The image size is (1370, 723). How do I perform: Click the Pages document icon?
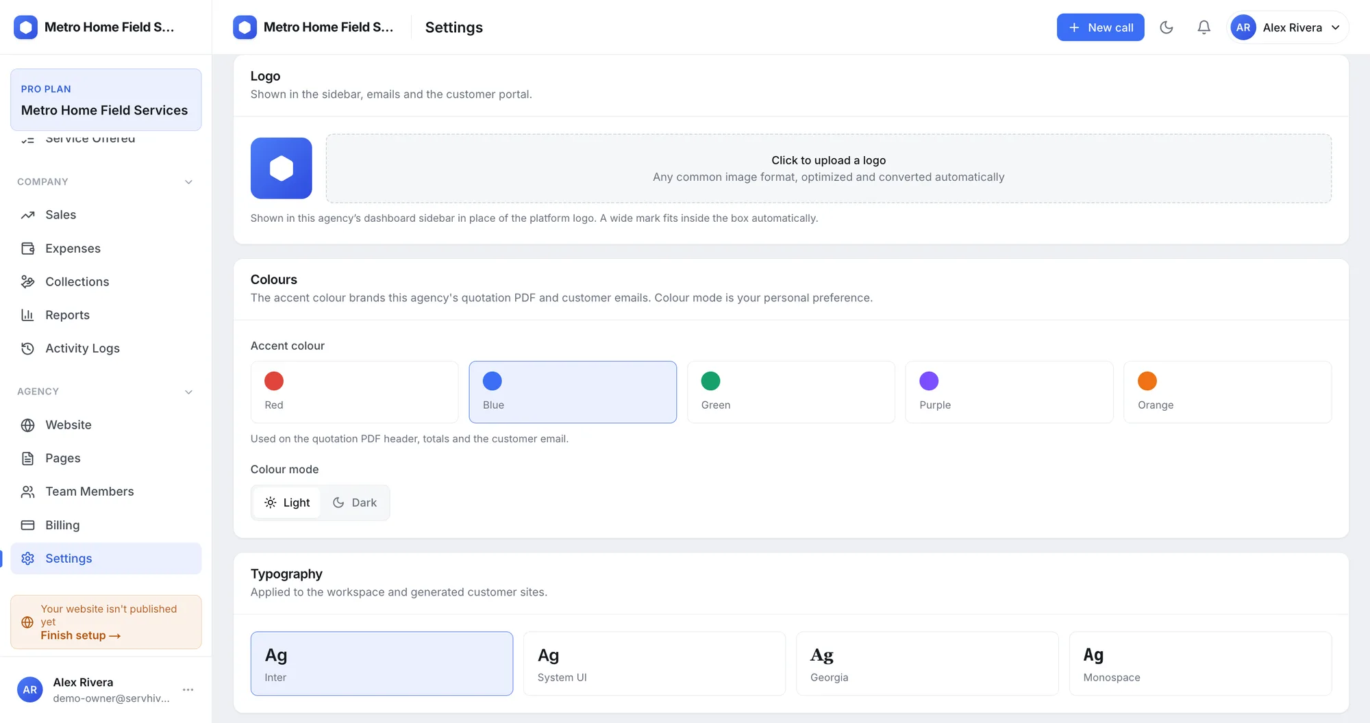(27, 459)
